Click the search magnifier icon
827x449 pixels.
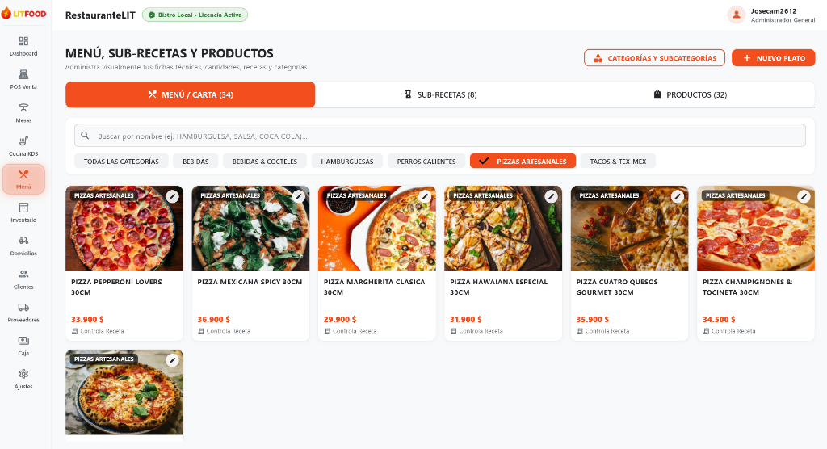[85, 136]
